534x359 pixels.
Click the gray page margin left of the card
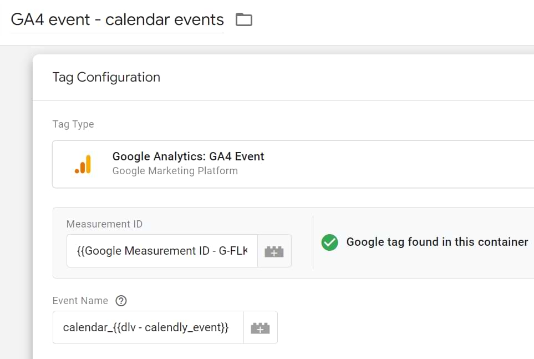(16, 205)
